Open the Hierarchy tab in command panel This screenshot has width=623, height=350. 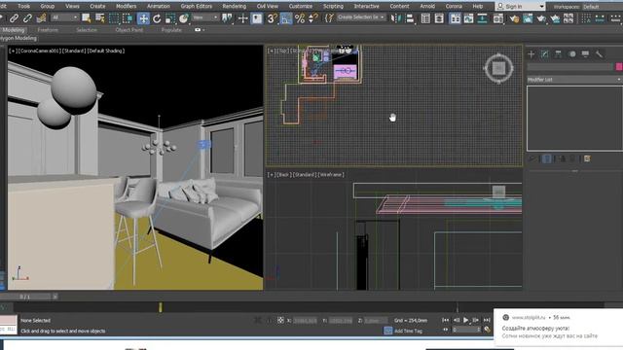tap(558, 54)
